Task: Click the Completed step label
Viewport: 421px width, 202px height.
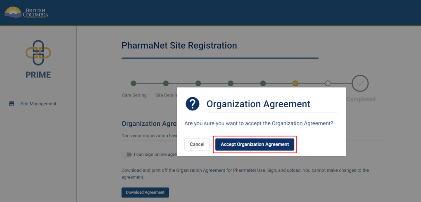Action: click(x=361, y=99)
